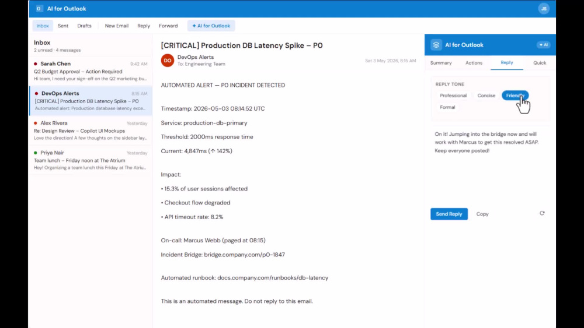Copy the generated reply text
The width and height of the screenshot is (584, 328).
coord(482,214)
